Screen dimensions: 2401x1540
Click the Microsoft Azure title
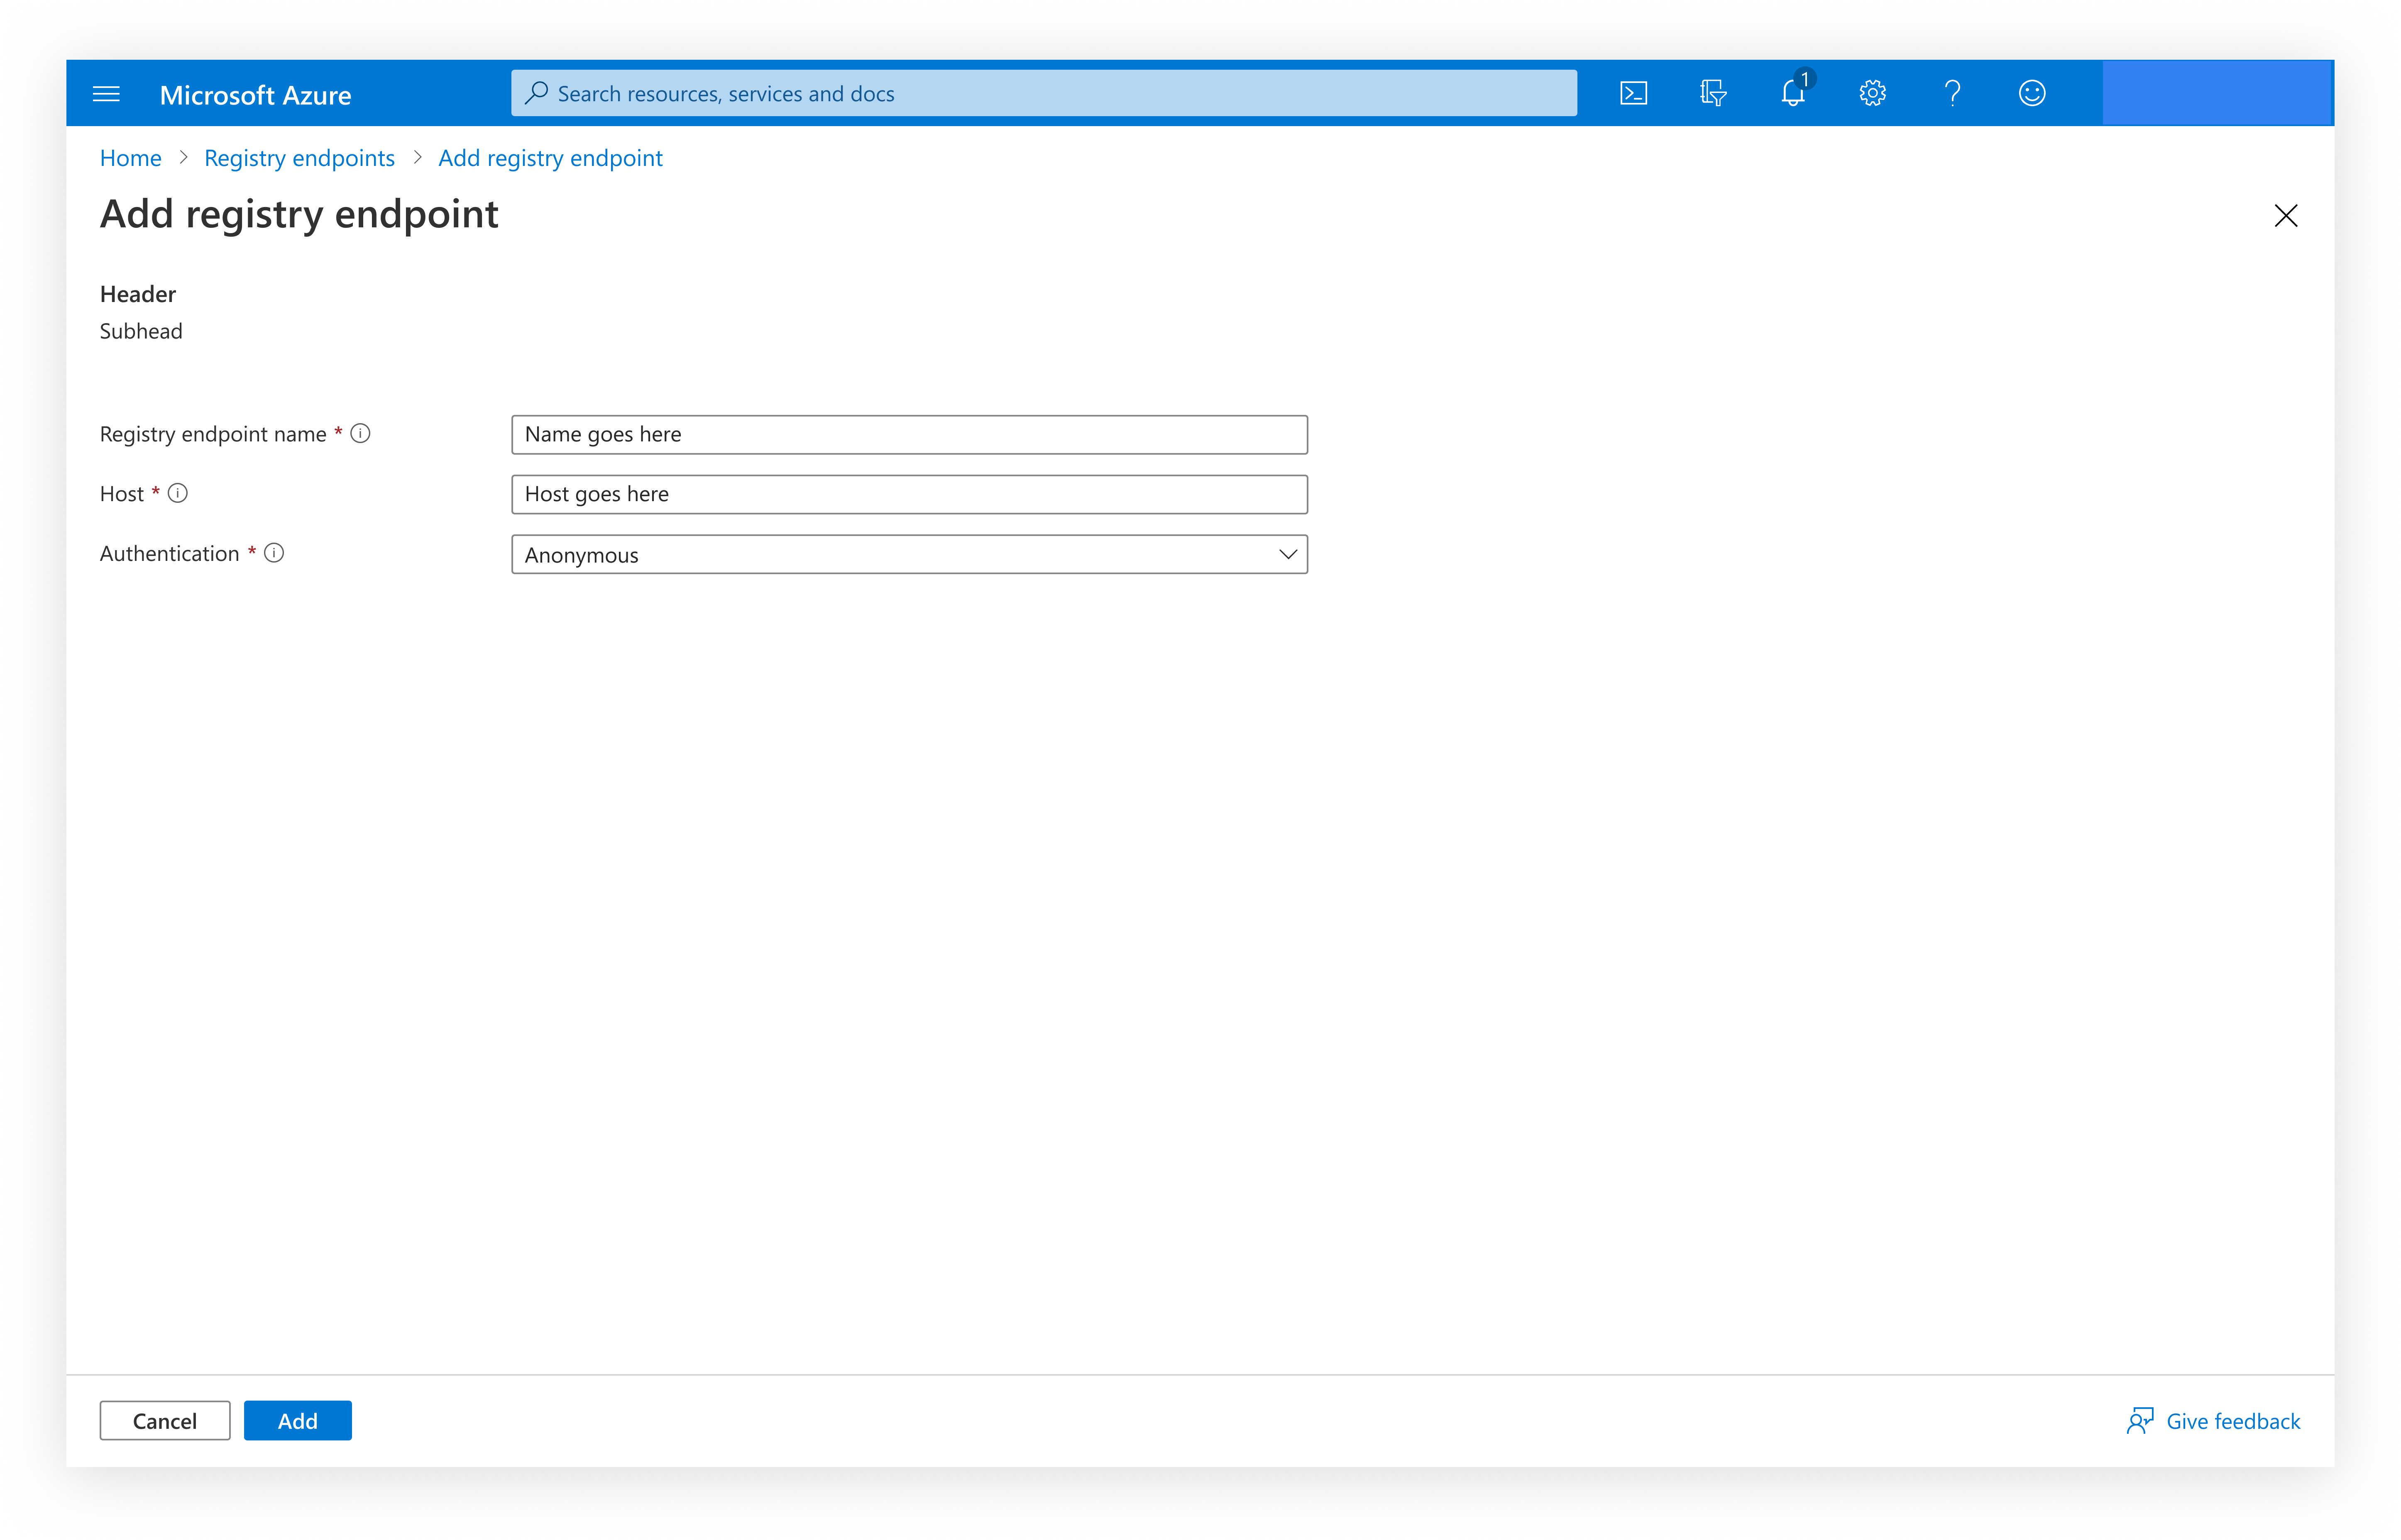(255, 95)
